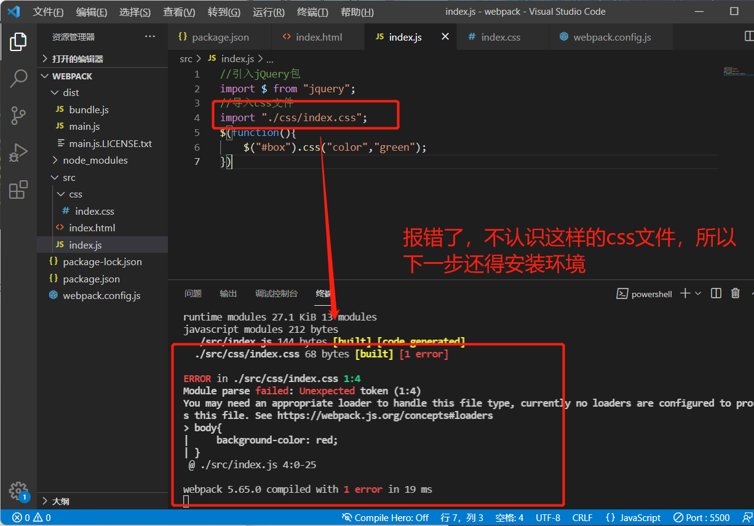
Task: Collapse the src folder
Action: [x=102, y=177]
